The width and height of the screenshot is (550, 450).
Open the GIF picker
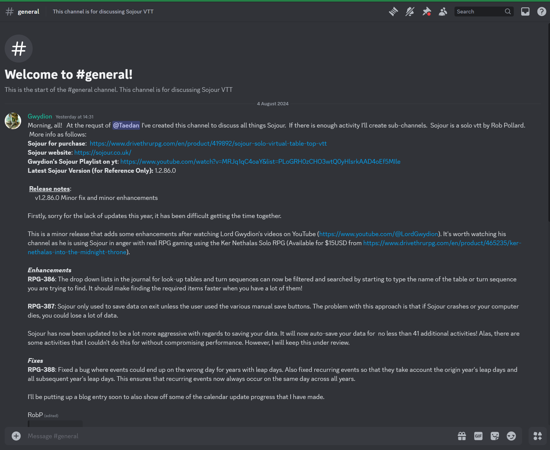pos(478,436)
